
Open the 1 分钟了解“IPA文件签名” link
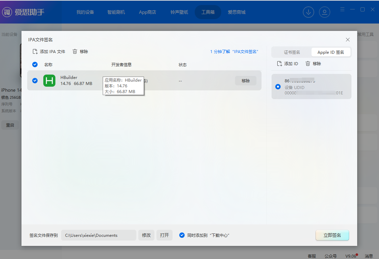(234, 51)
